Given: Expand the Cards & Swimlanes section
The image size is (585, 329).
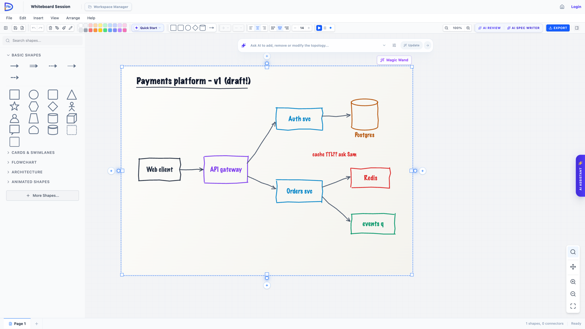Looking at the screenshot, I should pos(30,153).
